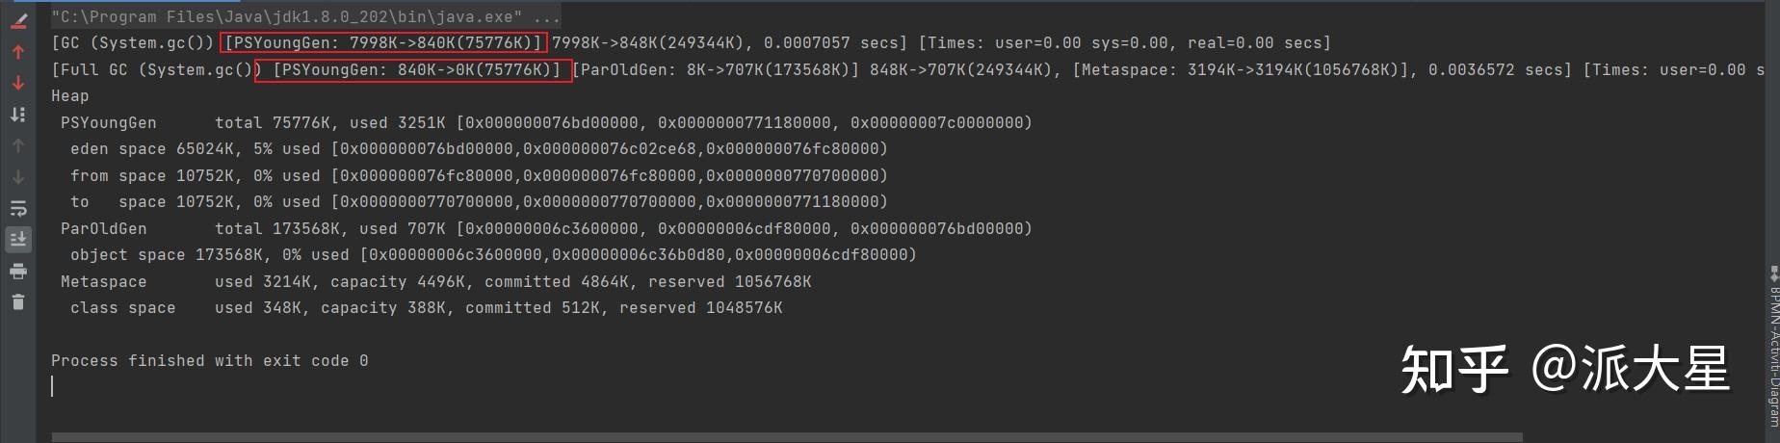Screen dimensions: 1780x443
Task: Click the greyed-out down arrow icon
Action: click(18, 177)
